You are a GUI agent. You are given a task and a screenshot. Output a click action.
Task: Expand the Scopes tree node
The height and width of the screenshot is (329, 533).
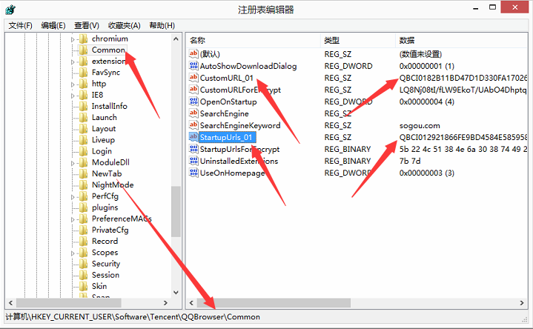[x=73, y=253]
